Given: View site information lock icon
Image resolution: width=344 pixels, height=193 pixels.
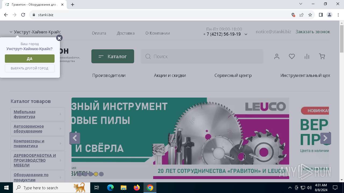Looking at the screenshot, I should (34, 15).
